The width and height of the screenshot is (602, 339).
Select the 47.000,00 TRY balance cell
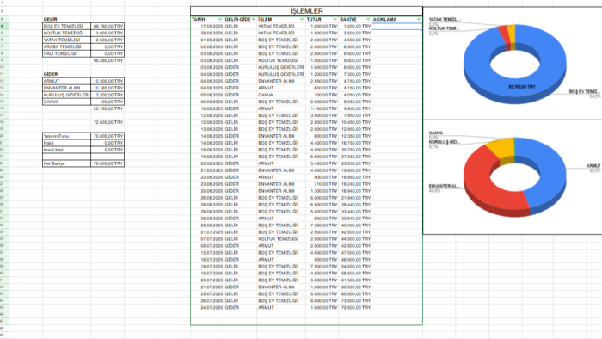point(355,253)
